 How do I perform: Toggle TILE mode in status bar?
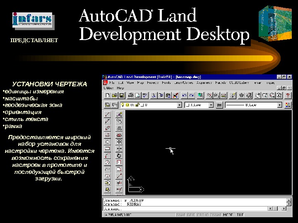pos(240,215)
